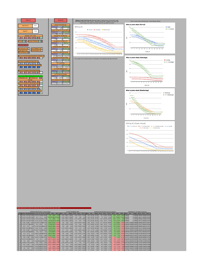
Task: Select the red Advanced Options cell
Action: click(x=23, y=45)
